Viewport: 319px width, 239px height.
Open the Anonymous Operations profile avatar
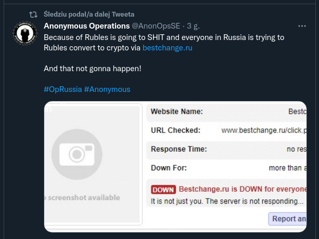coord(25,33)
